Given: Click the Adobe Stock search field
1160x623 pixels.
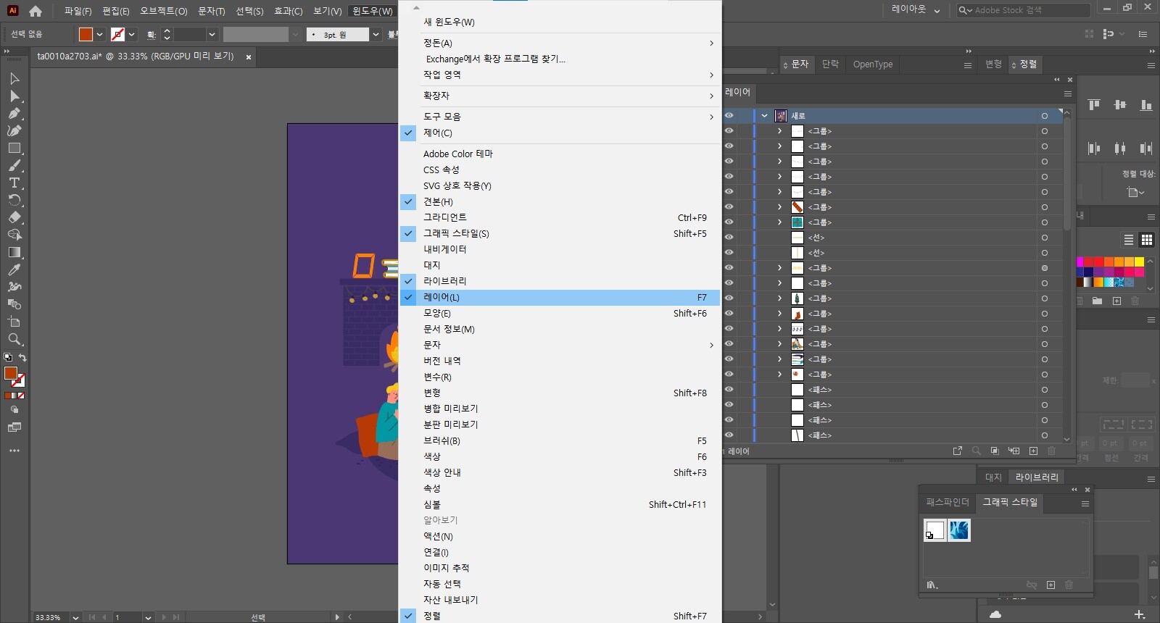Looking at the screenshot, I should [1028, 10].
